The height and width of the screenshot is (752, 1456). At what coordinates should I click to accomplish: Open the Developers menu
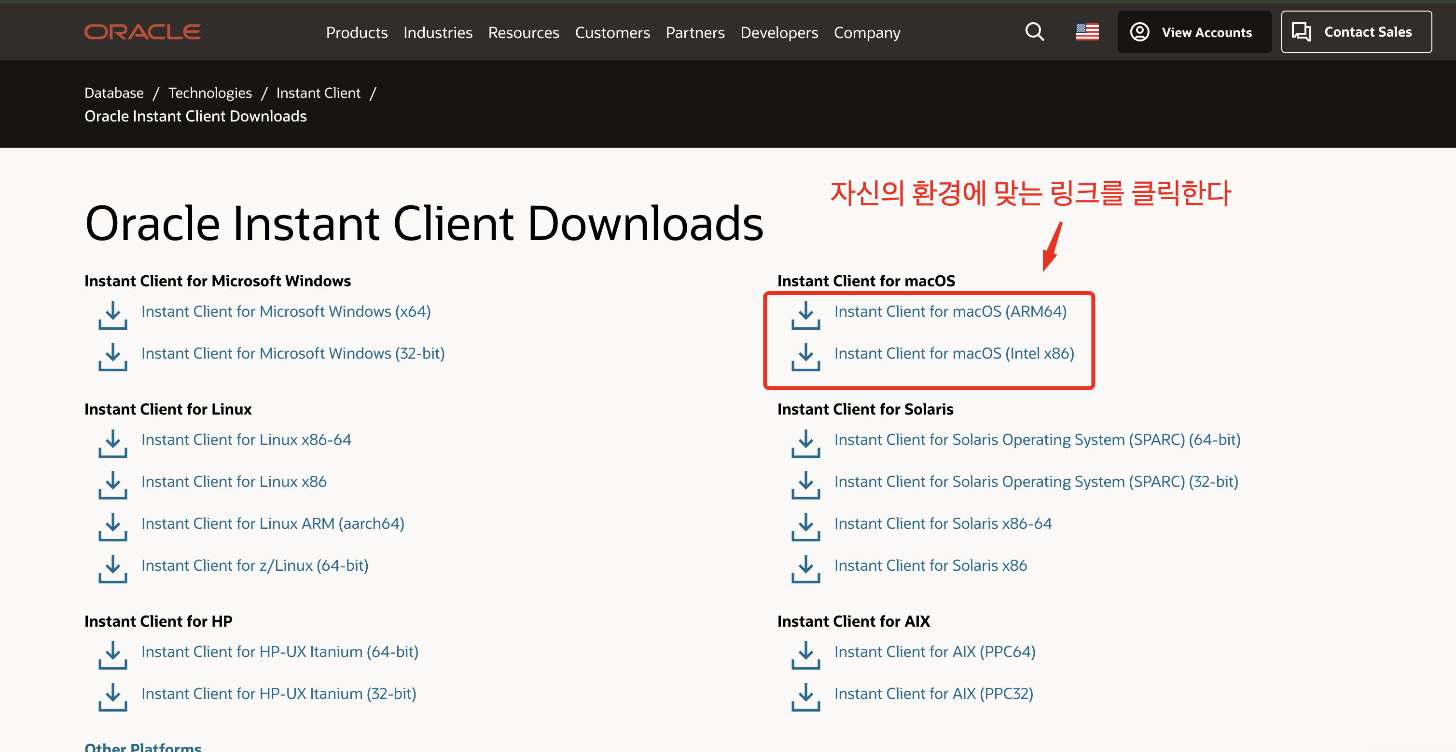pyautogui.click(x=779, y=33)
